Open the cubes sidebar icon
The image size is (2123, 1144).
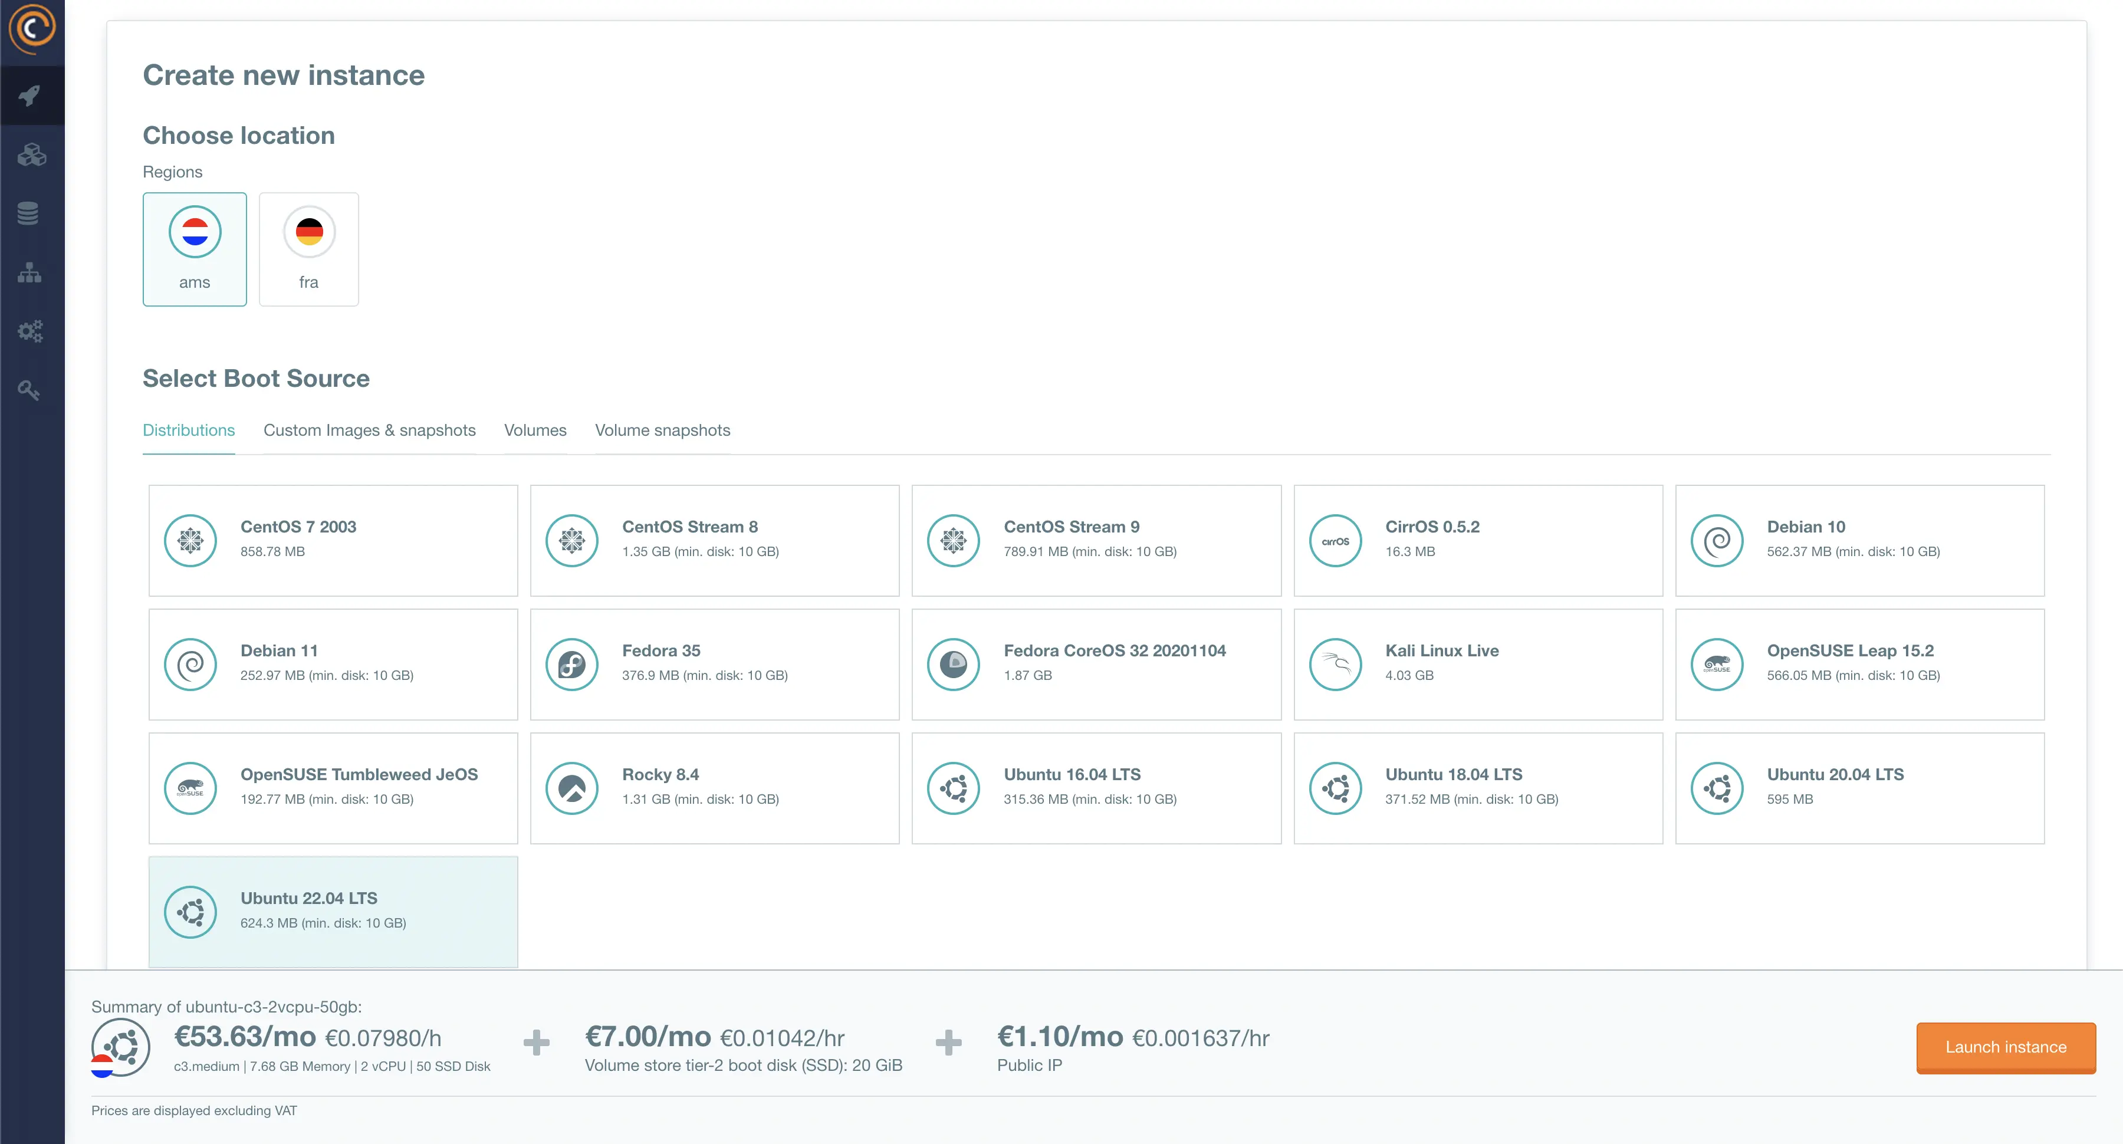[x=31, y=155]
